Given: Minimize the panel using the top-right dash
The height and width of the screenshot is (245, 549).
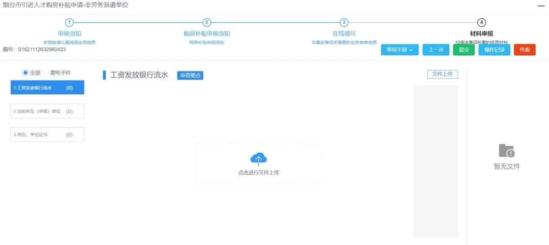Looking at the screenshot, I should (542, 5).
